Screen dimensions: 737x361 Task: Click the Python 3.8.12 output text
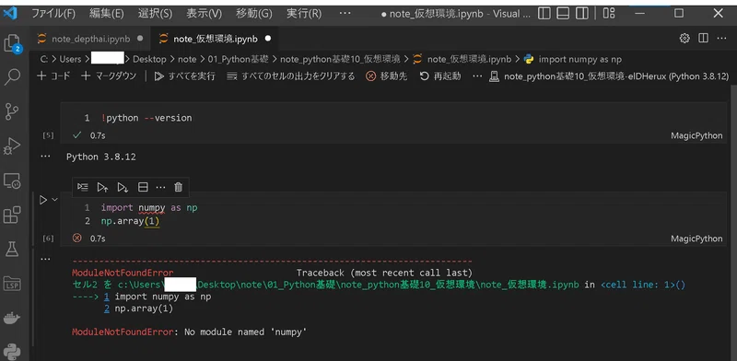pos(101,157)
